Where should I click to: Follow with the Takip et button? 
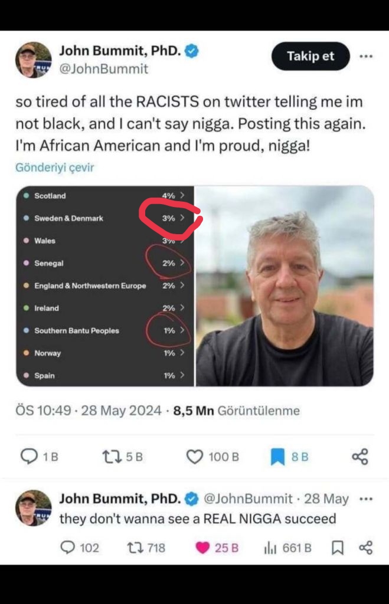pyautogui.click(x=310, y=56)
